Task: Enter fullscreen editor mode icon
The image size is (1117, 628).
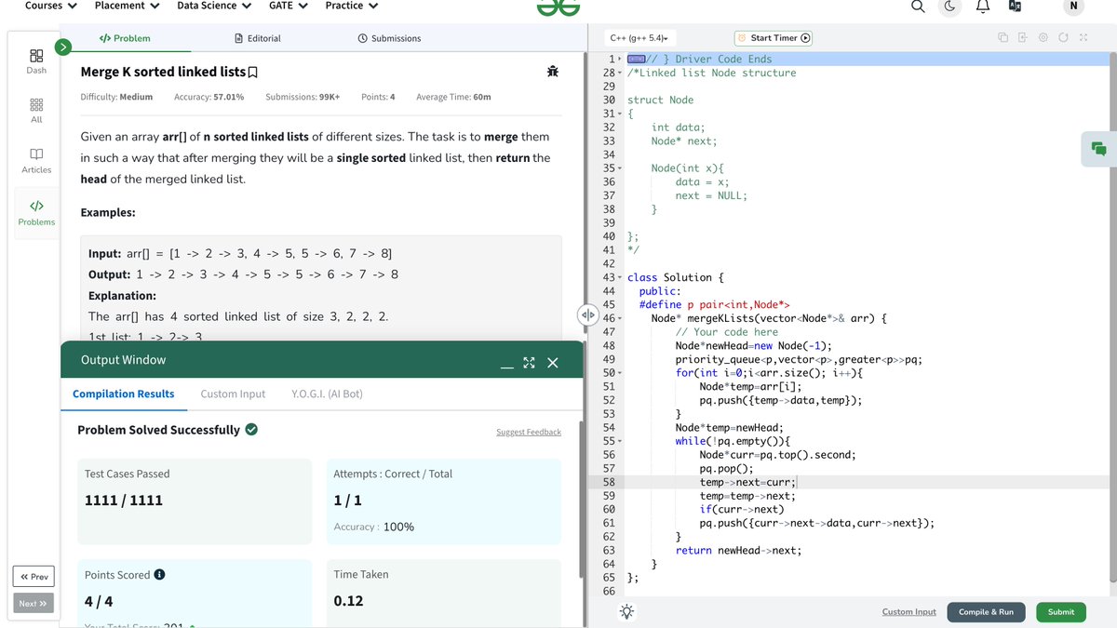Action: point(1083,38)
